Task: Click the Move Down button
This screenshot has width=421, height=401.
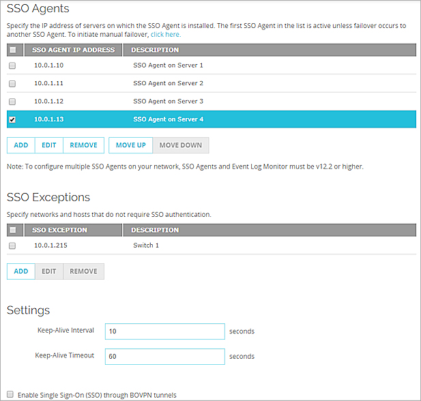Action: pos(181,145)
